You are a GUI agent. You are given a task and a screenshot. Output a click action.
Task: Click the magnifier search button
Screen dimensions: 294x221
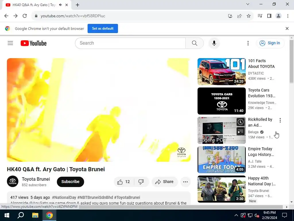click(x=194, y=43)
